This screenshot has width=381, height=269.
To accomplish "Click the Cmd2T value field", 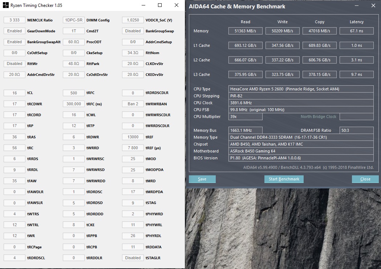I will [x=74, y=31].
